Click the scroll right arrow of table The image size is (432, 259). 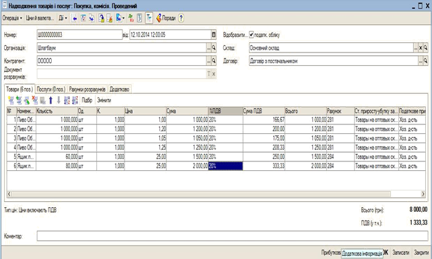click(x=423, y=194)
